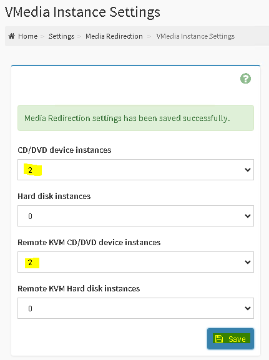Click the chevron of Remote KVM CD/DVD instances

pos(248,262)
